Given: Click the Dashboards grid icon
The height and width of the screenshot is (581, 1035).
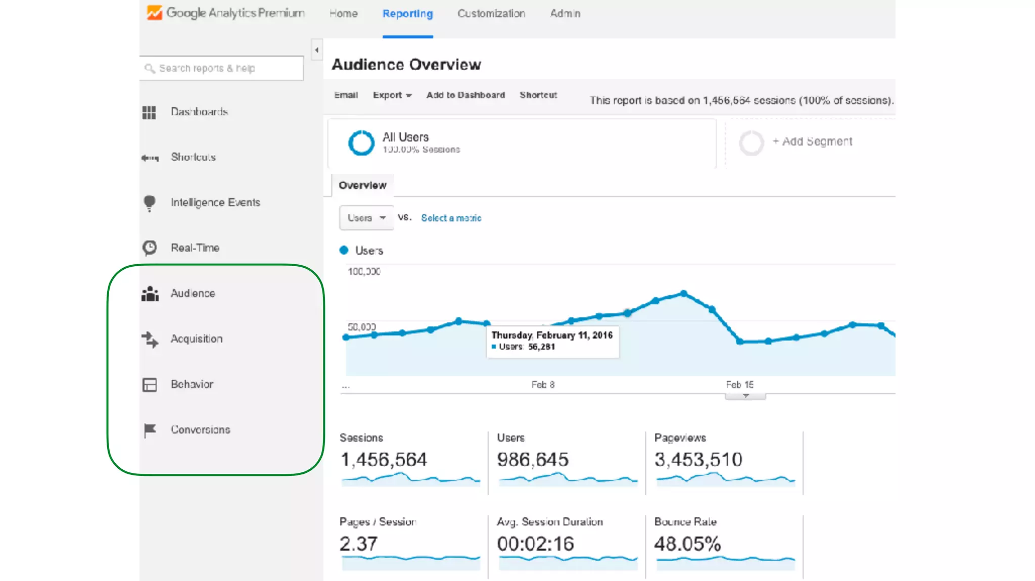Looking at the screenshot, I should [149, 112].
